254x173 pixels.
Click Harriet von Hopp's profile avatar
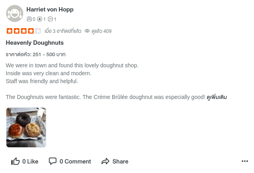(x=15, y=13)
